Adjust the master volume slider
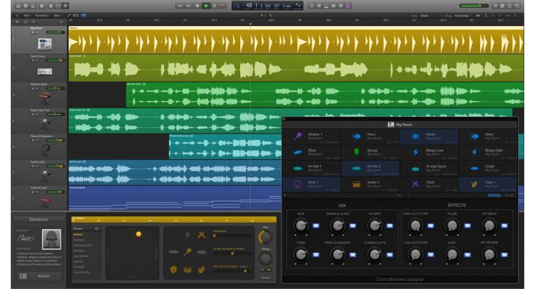The width and height of the screenshot is (535, 289). pos(475,6)
